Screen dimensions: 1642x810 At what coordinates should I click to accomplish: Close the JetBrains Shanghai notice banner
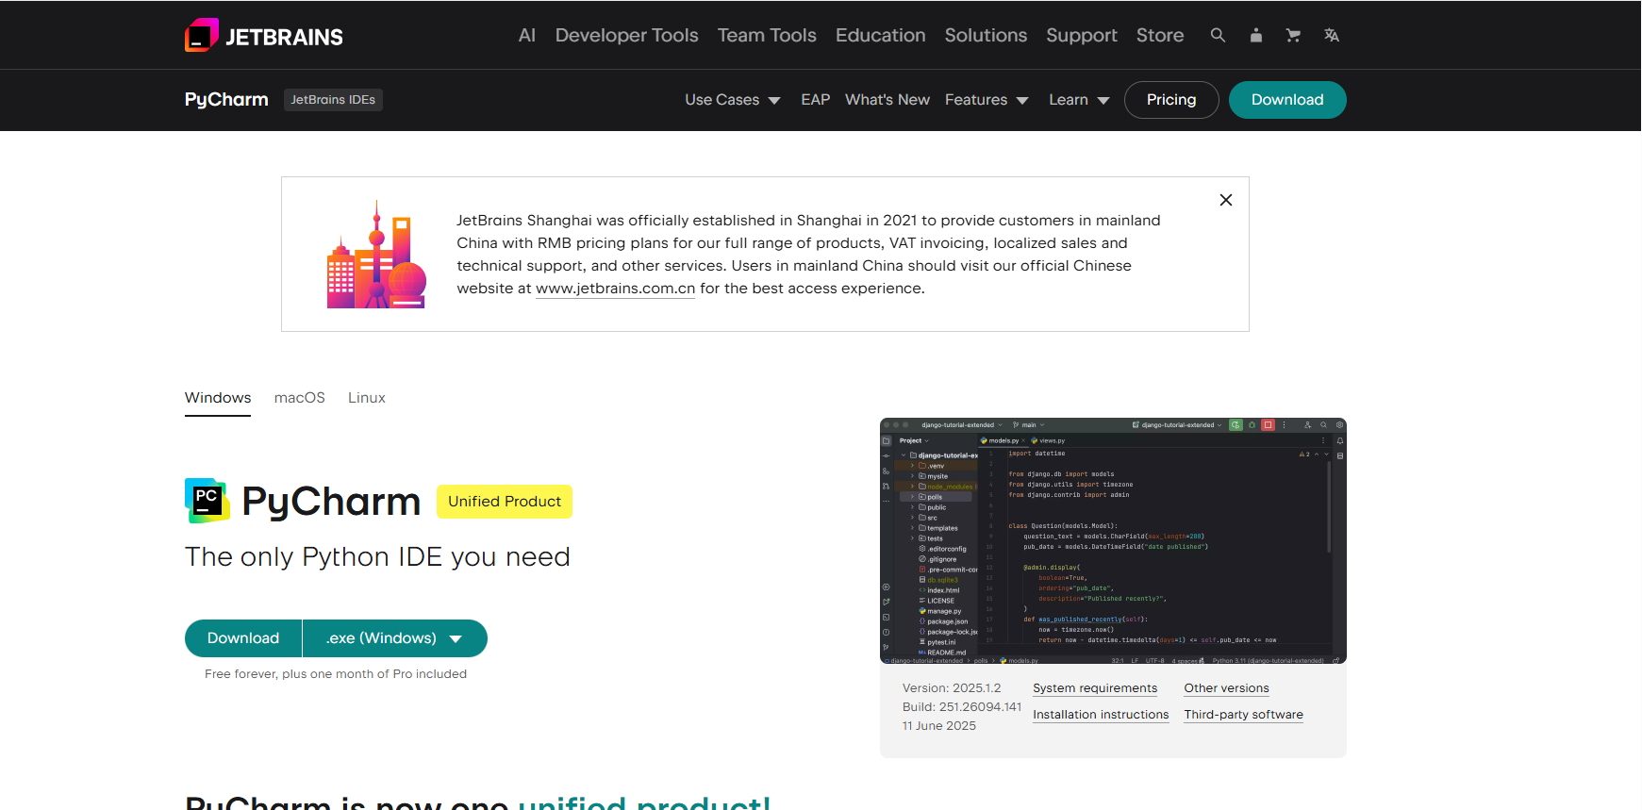coord(1225,200)
